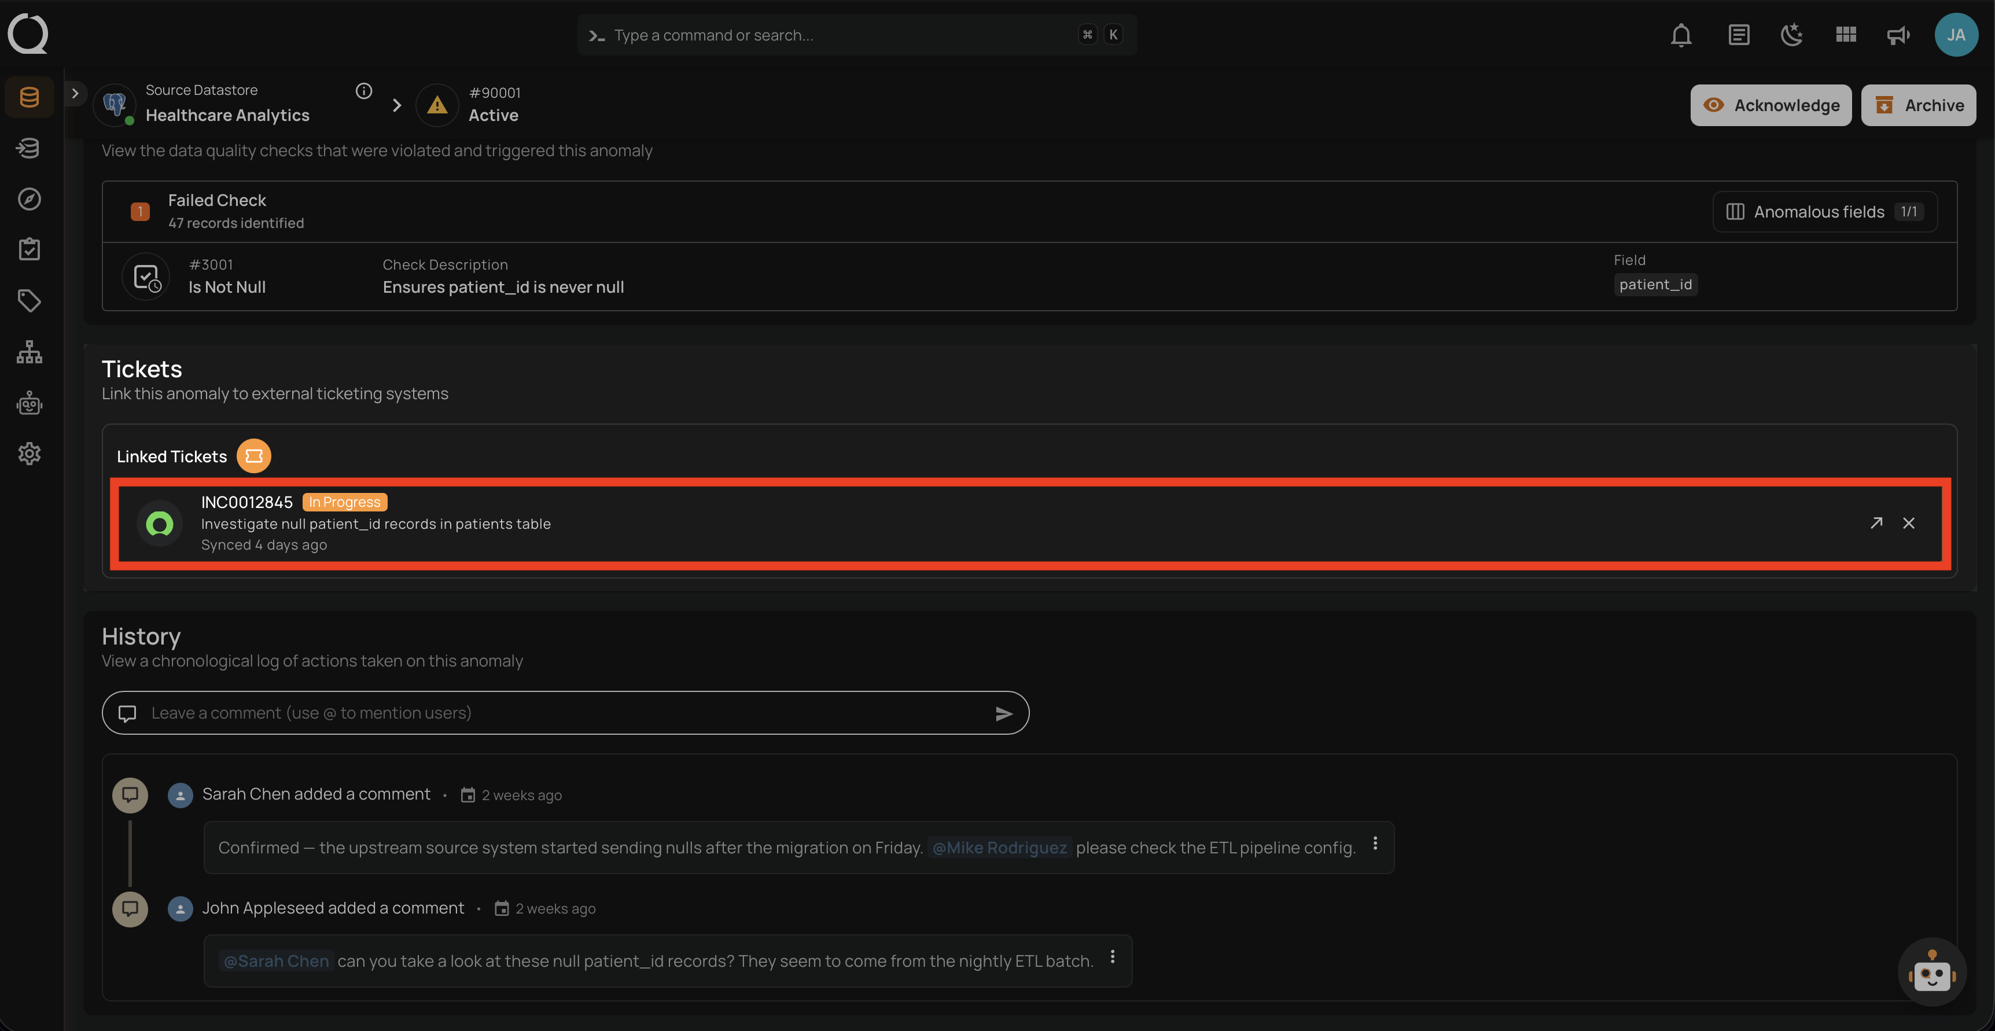Open the chatbot assistant icon
This screenshot has width=1995, height=1031.
[x=1931, y=972]
